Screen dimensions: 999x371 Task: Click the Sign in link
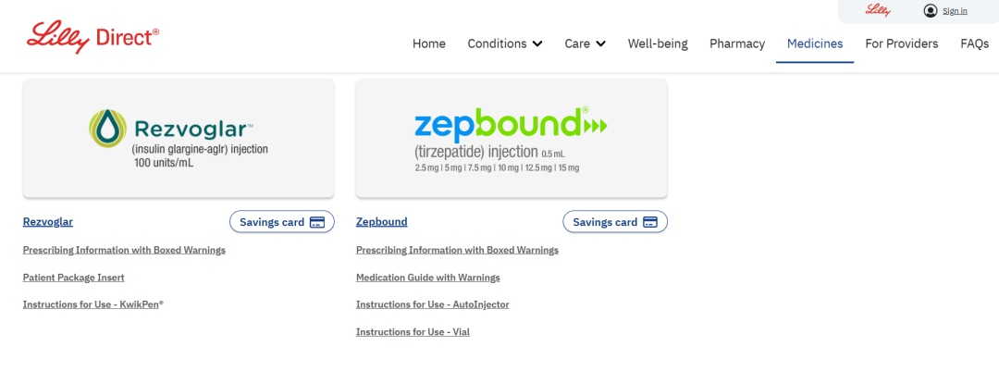click(955, 11)
